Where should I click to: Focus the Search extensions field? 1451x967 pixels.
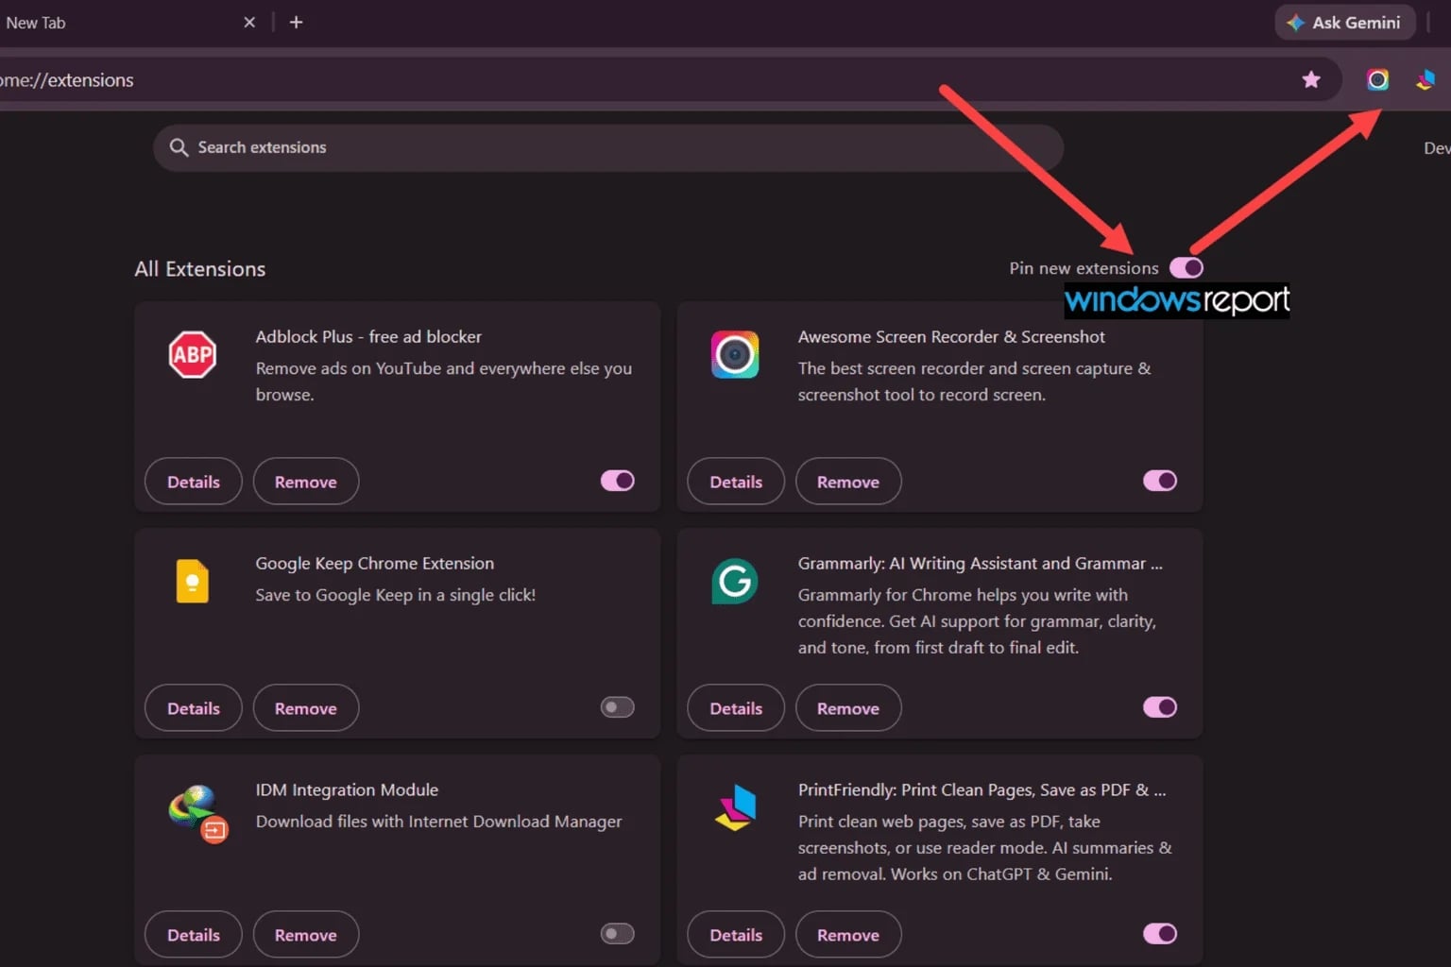pos(608,147)
